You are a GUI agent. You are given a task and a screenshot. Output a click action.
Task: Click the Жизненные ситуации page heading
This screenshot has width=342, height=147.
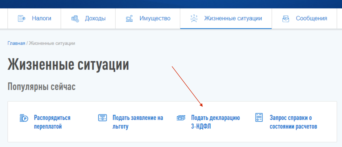pyautogui.click(x=68, y=65)
